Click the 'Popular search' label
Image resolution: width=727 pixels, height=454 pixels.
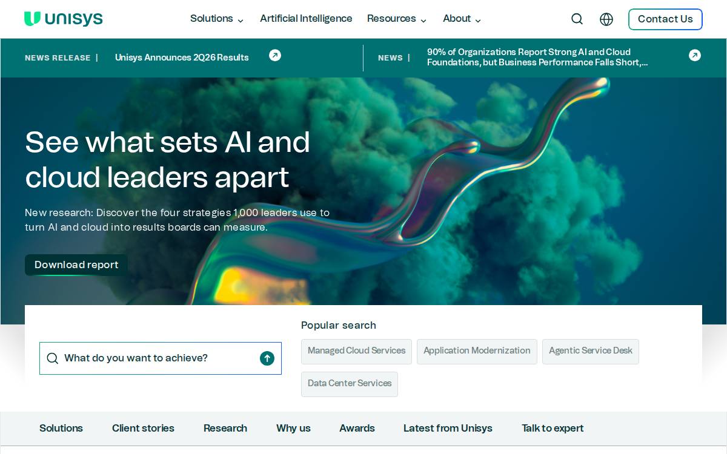tap(339, 326)
